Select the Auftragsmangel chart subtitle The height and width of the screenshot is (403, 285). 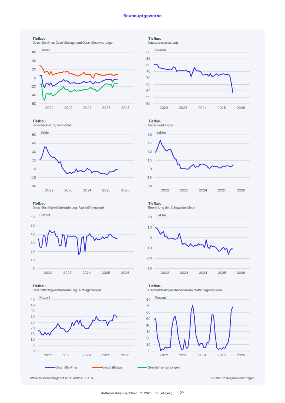66,290
